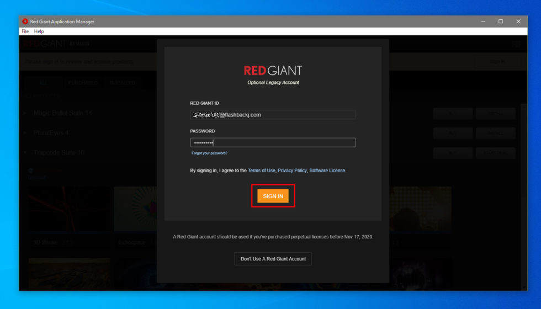Open the Help menu

point(39,31)
